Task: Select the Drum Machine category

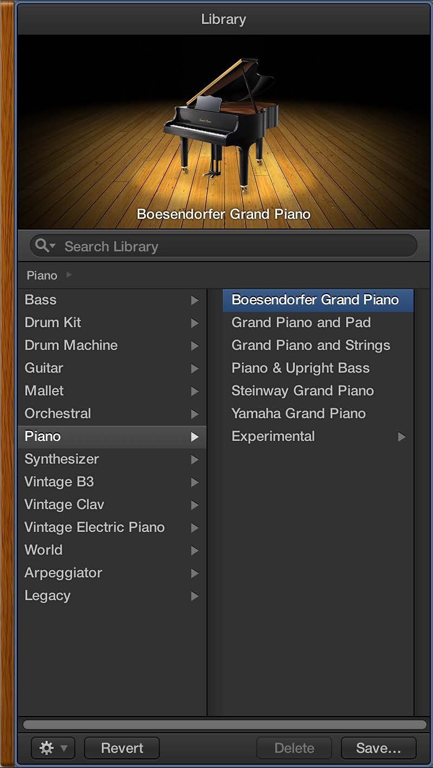Action: point(112,346)
